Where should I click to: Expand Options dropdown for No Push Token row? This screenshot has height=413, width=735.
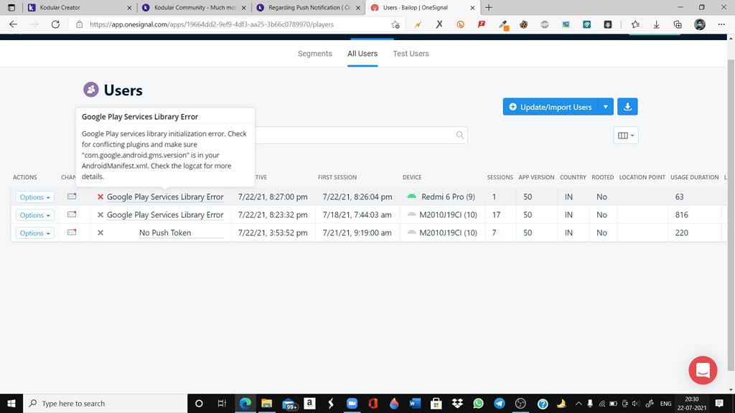pyautogui.click(x=34, y=233)
